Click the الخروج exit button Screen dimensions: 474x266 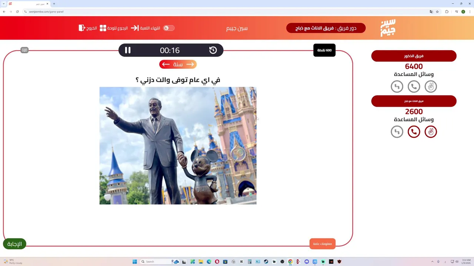pos(88,28)
